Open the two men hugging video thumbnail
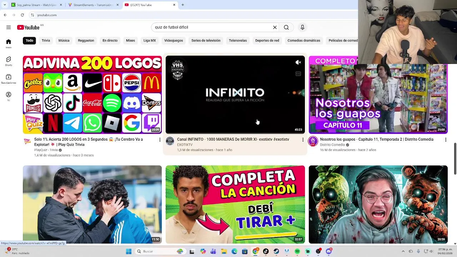Screen dimensions: 457x257 pyautogui.click(x=92, y=205)
